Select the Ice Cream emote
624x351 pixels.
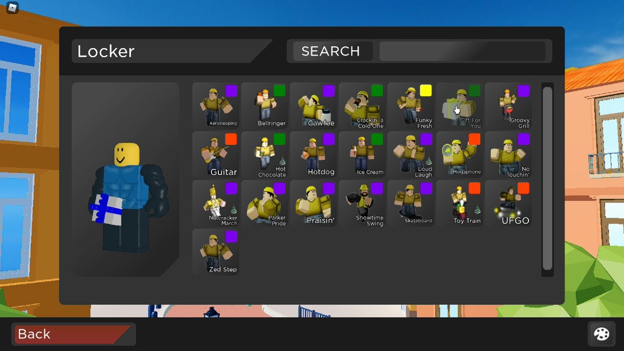[362, 155]
